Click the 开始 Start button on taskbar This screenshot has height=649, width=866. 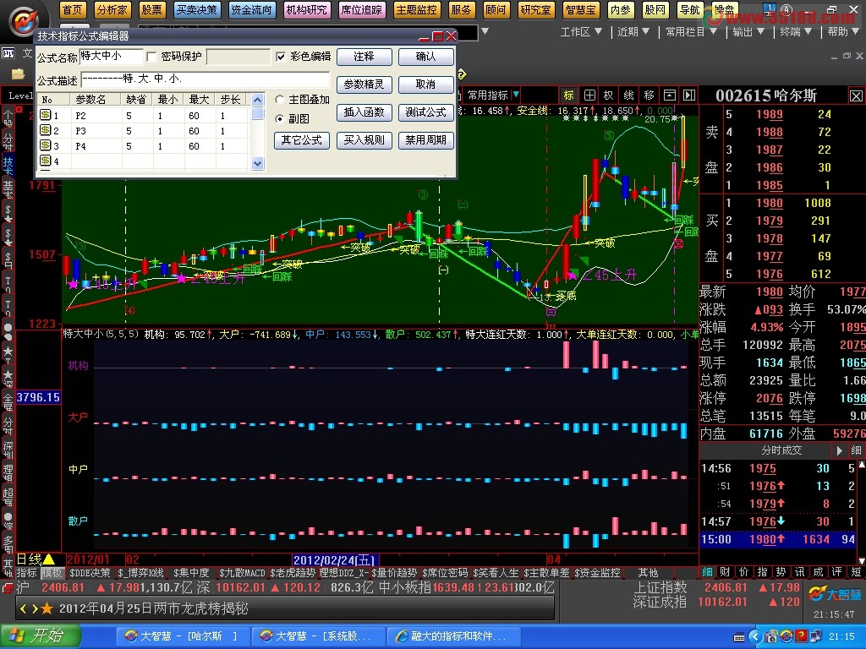pyautogui.click(x=41, y=636)
